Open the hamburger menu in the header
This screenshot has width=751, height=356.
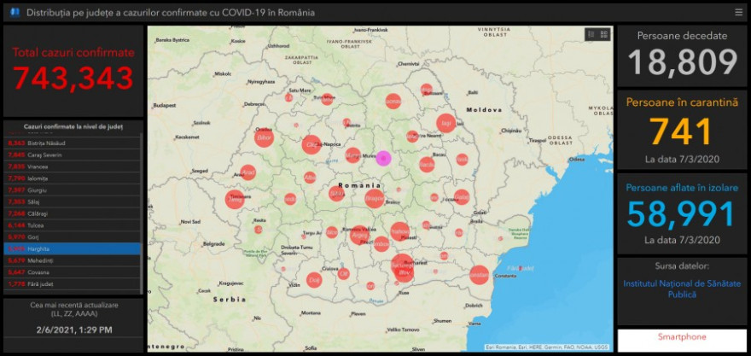(x=738, y=12)
